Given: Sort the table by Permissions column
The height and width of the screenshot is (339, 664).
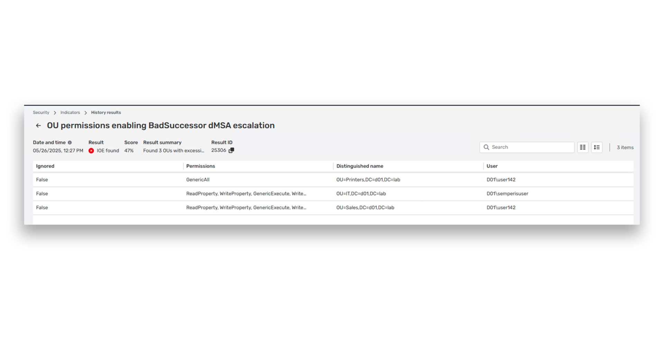Looking at the screenshot, I should pos(201,166).
